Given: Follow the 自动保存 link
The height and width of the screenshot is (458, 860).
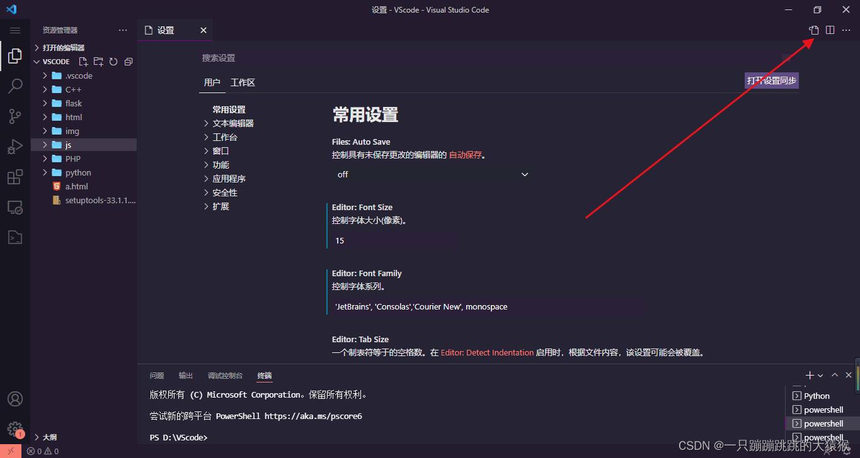Looking at the screenshot, I should tap(465, 155).
